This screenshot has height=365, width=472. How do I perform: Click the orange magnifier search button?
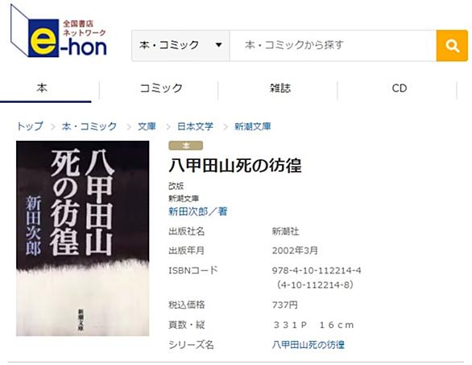pyautogui.click(x=452, y=46)
